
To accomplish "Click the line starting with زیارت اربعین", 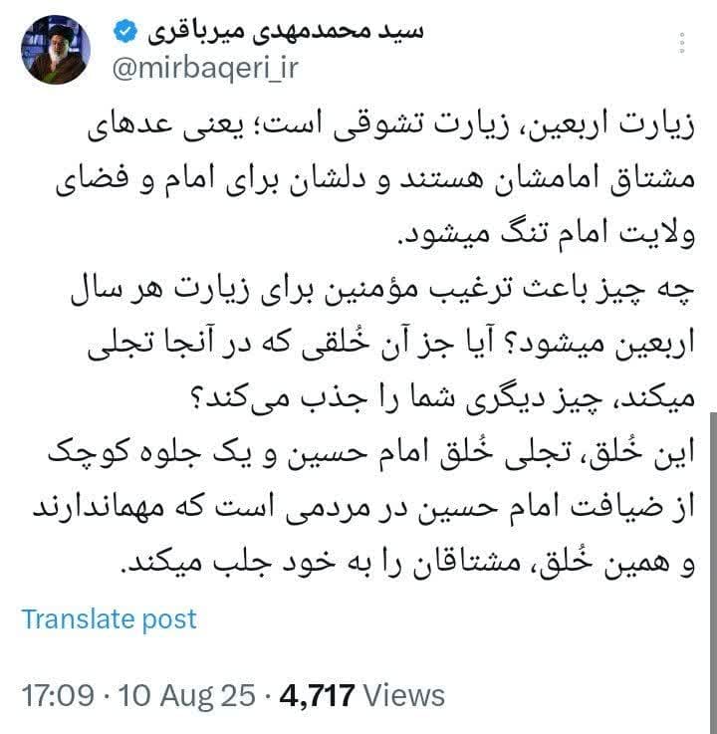I will pos(391,126).
